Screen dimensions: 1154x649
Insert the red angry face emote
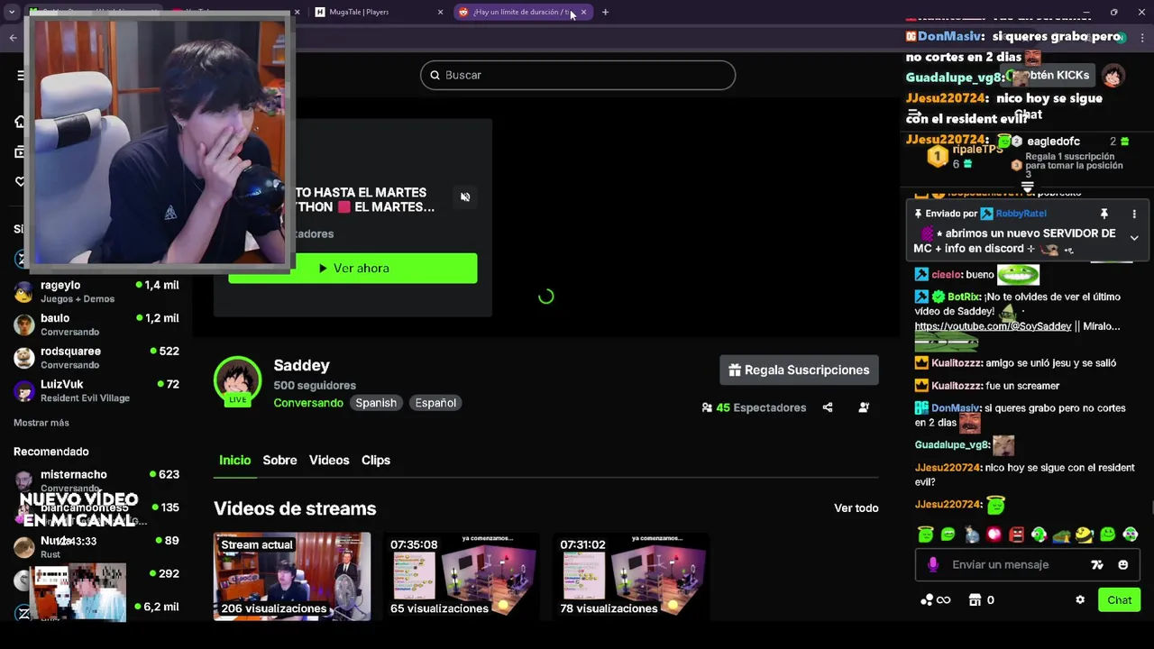tap(1016, 535)
